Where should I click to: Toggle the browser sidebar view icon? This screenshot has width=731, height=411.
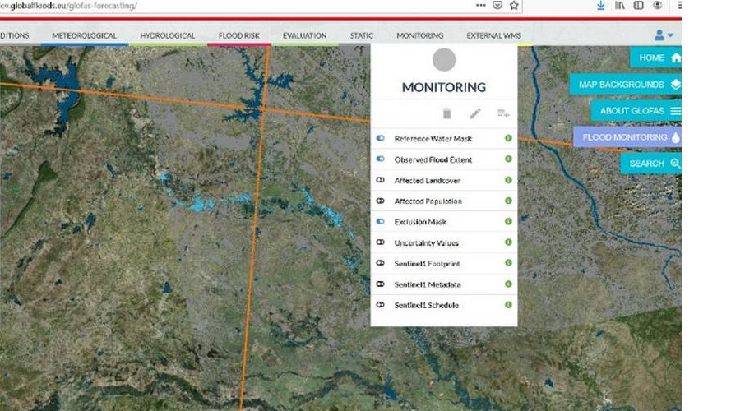(638, 5)
